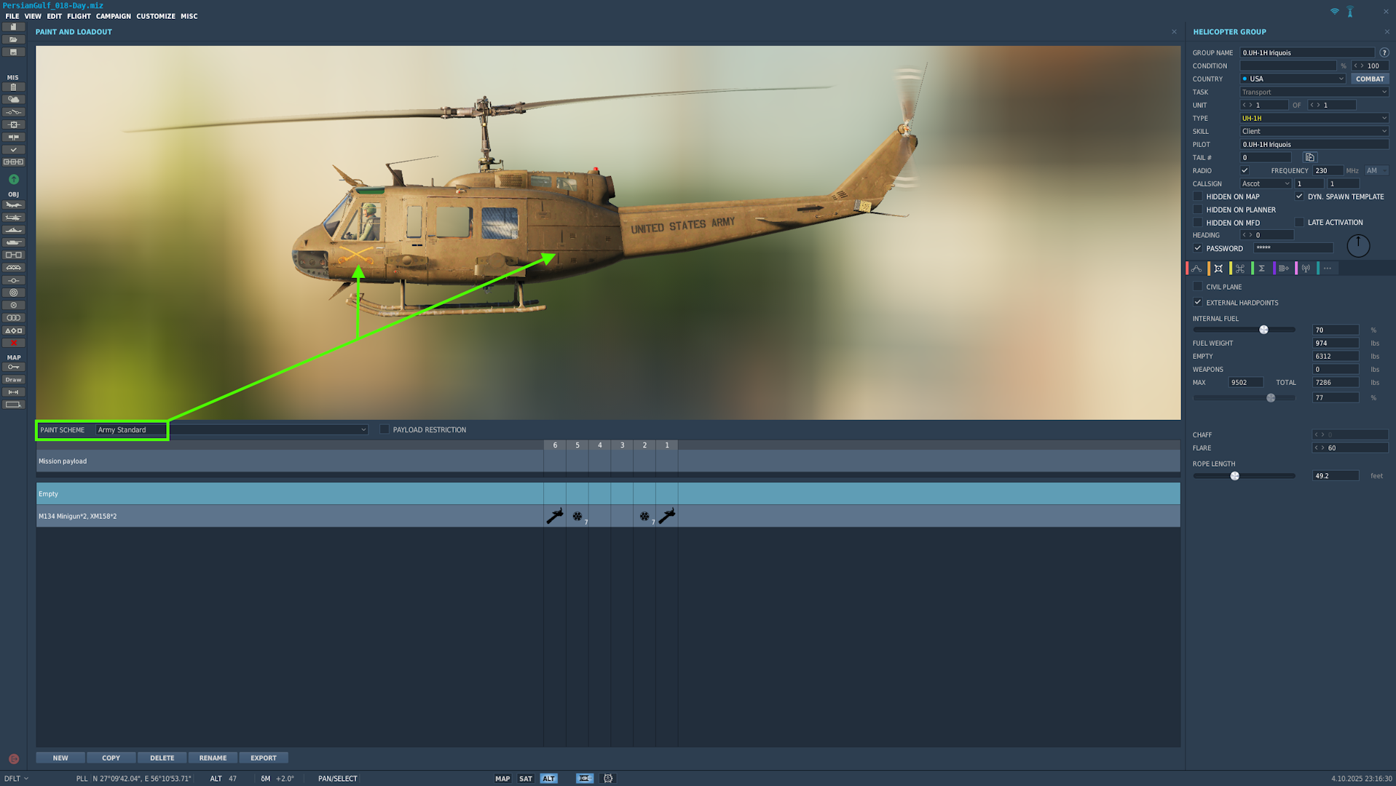Enable Payload Restriction checkbox
The height and width of the screenshot is (786, 1396).
pos(385,430)
